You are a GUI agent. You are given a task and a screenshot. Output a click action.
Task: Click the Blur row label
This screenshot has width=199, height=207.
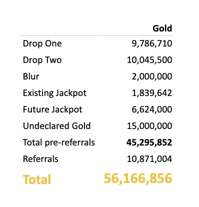click(31, 76)
